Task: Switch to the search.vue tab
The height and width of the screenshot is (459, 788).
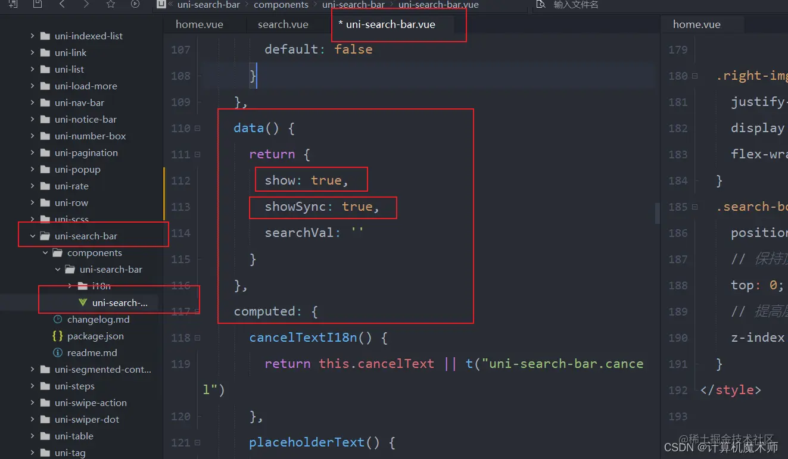Action: click(x=283, y=24)
